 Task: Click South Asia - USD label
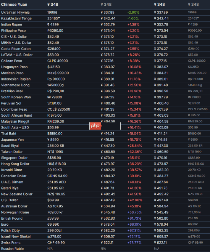(x=15, y=127)
